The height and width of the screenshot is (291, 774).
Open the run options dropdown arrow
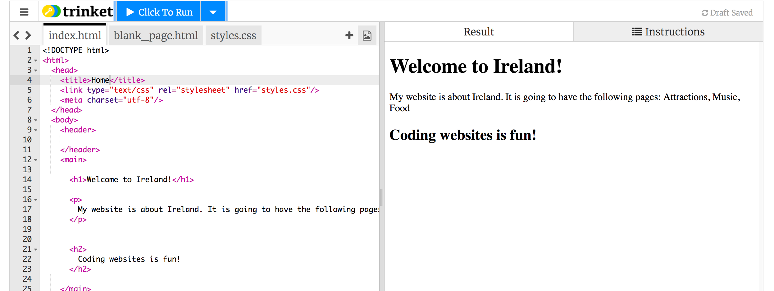tap(213, 12)
